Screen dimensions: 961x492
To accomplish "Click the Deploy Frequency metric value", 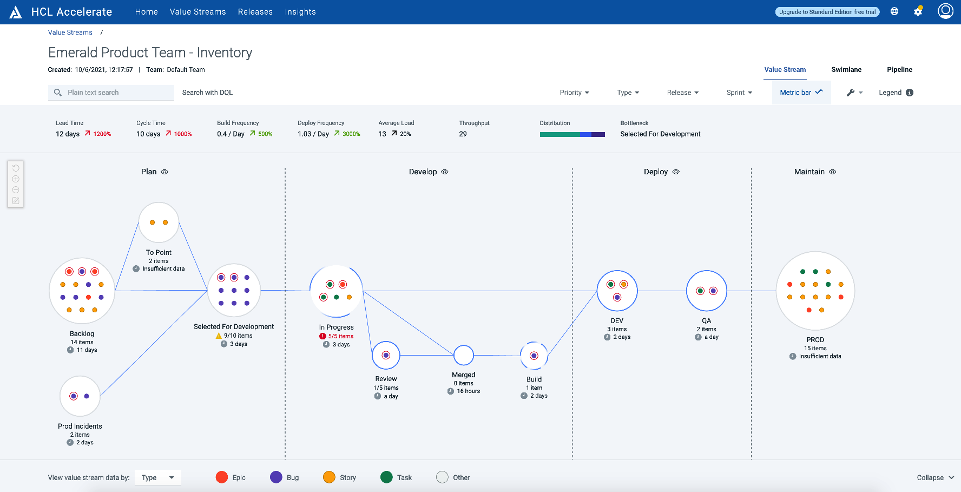I will [313, 134].
